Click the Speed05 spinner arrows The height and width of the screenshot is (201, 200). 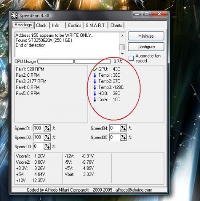click(124, 137)
